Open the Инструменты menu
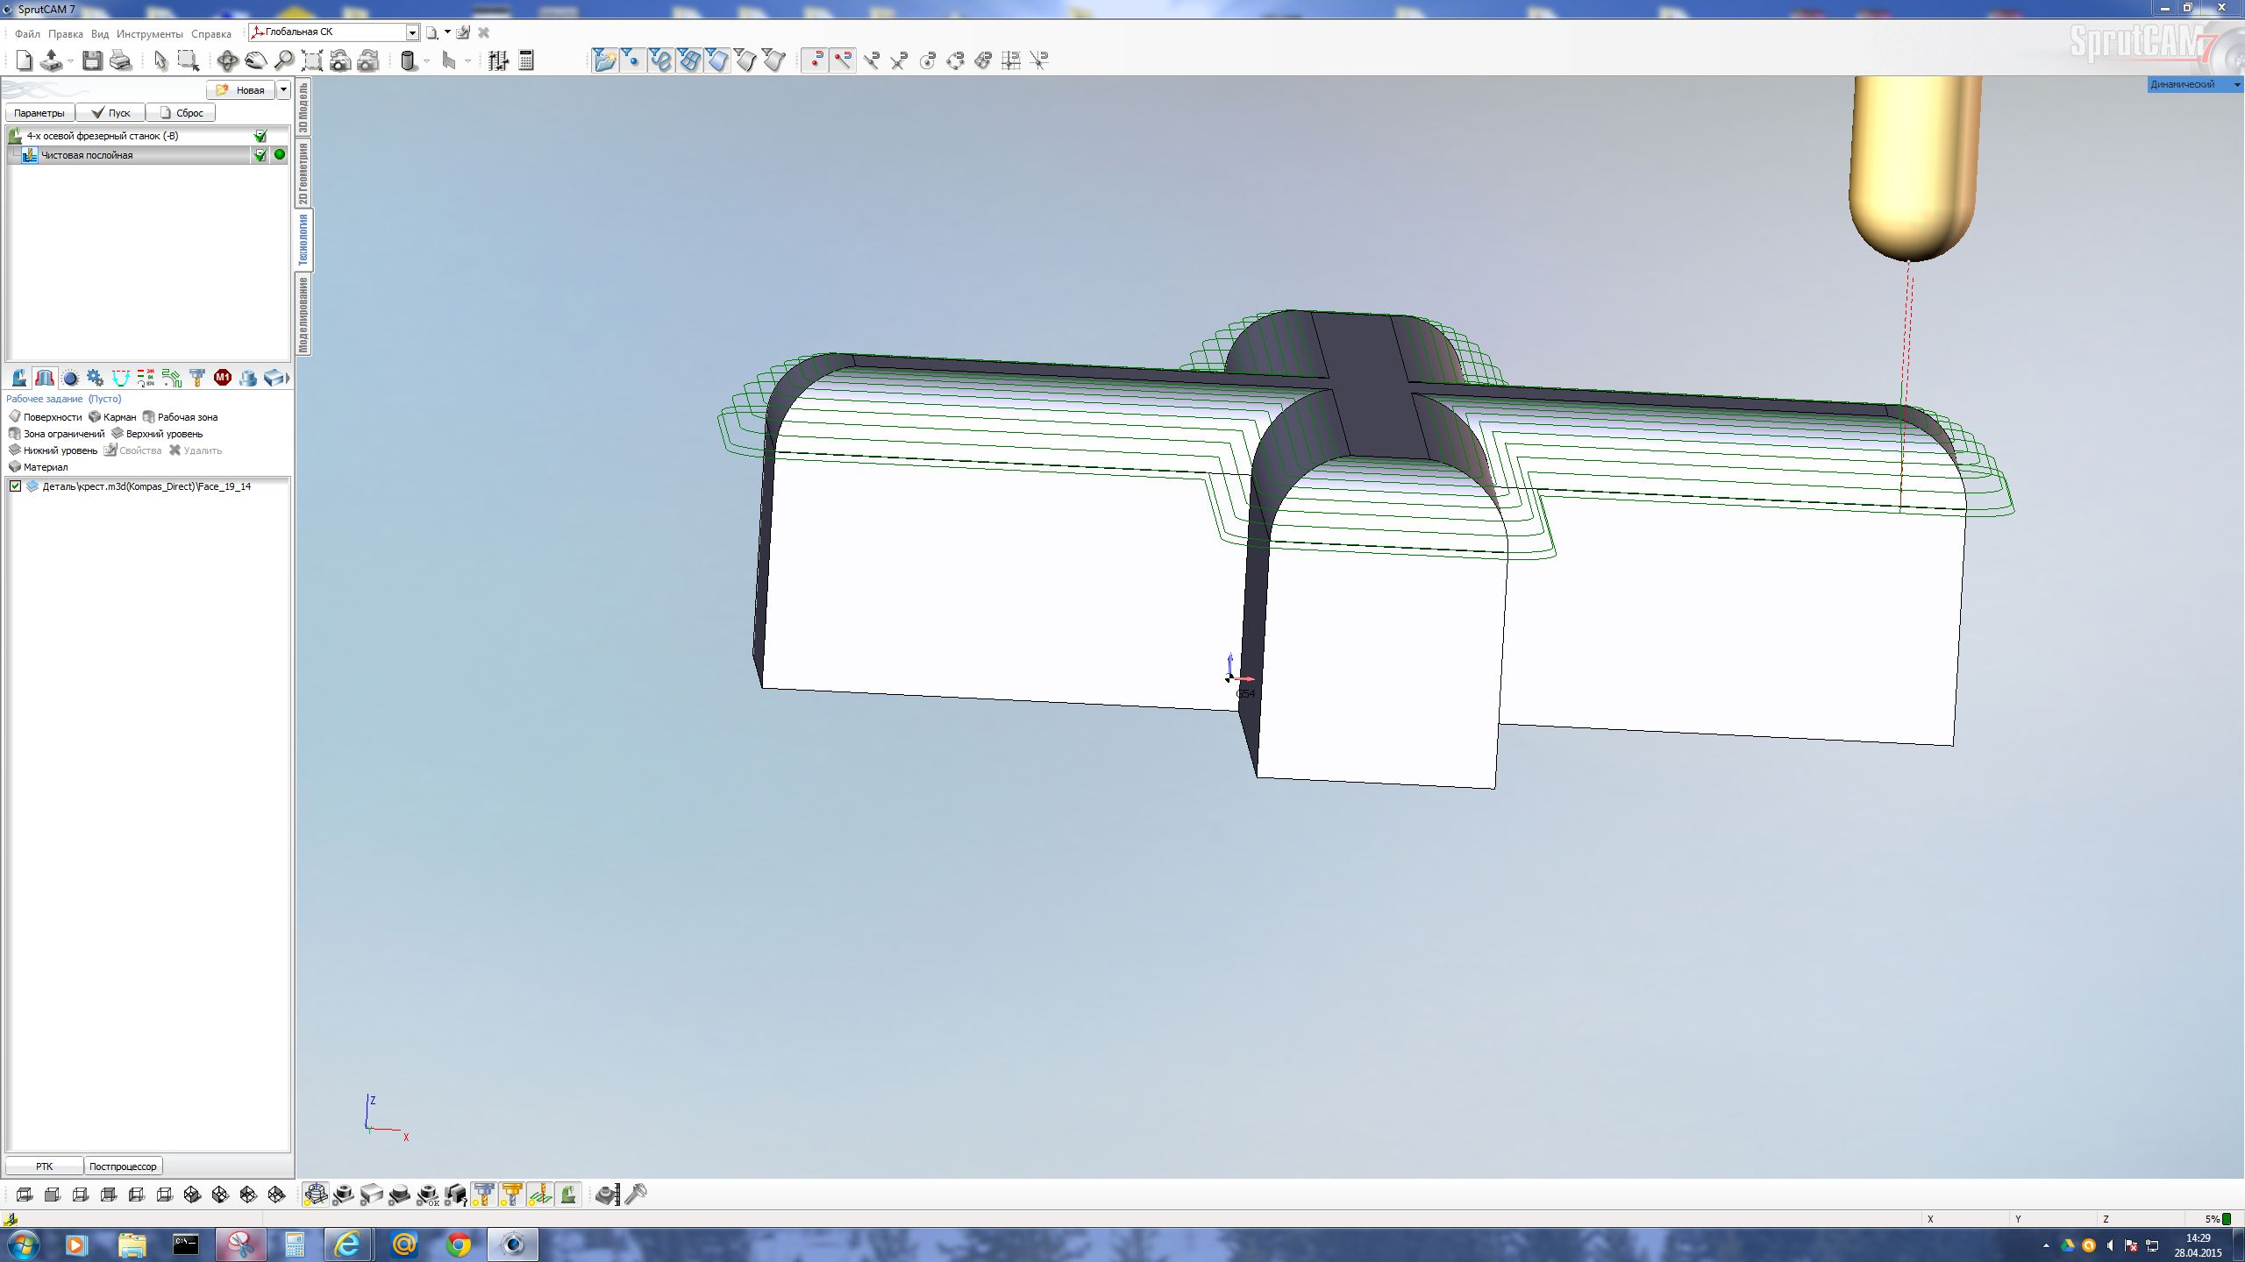 pos(149,34)
